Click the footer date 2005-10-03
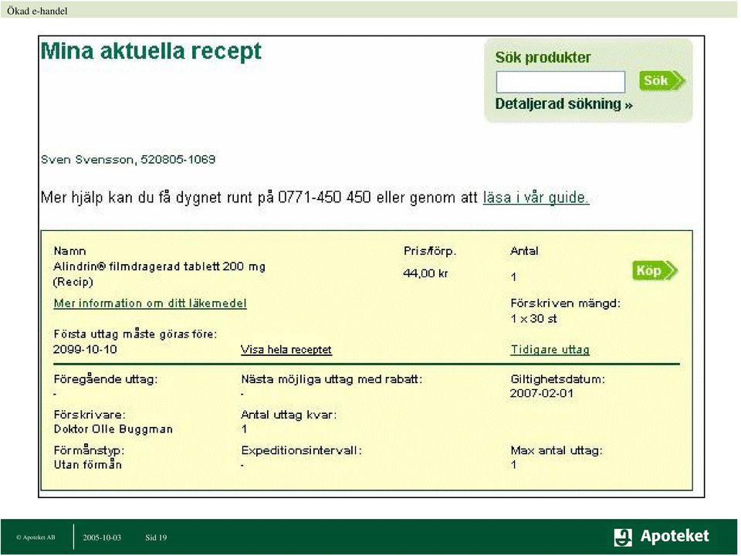The width and height of the screenshot is (741, 556). (x=102, y=537)
